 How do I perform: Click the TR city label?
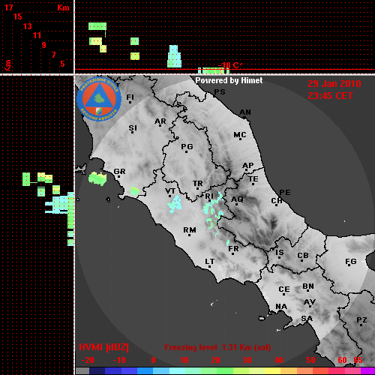(x=198, y=184)
